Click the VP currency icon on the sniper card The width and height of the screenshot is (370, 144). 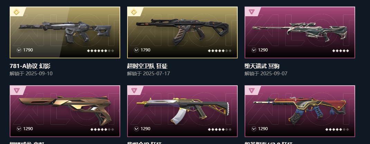pyautogui.click(x=254, y=50)
